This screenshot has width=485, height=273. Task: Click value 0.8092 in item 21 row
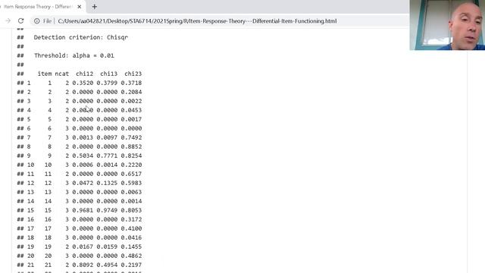[83, 265]
